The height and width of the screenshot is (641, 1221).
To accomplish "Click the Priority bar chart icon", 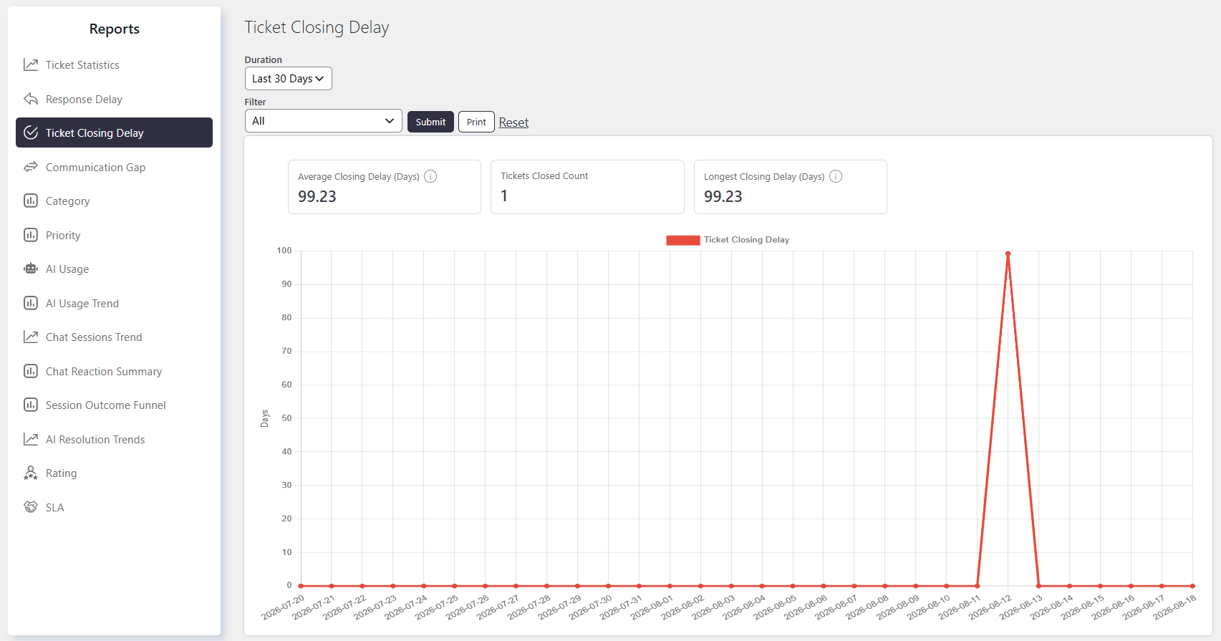I will click(x=31, y=235).
